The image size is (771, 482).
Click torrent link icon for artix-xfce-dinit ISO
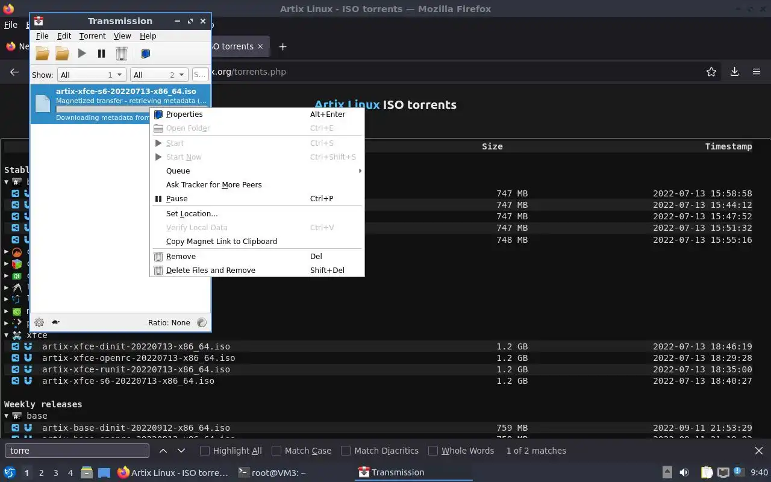(16, 346)
